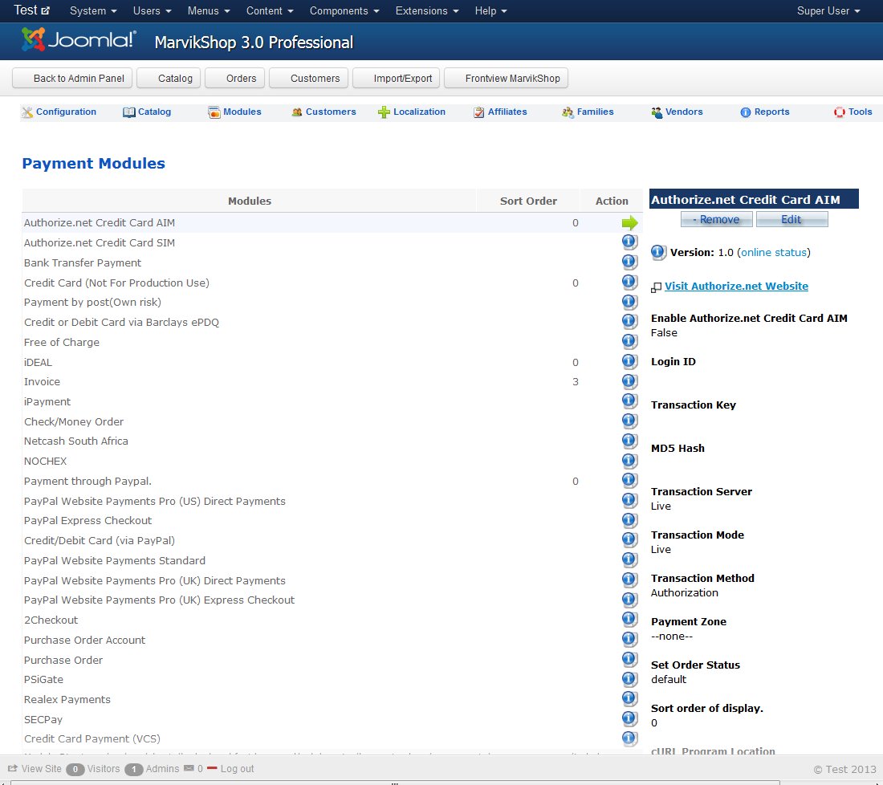The width and height of the screenshot is (883, 785).
Task: Open the Families section
Action: click(x=588, y=112)
